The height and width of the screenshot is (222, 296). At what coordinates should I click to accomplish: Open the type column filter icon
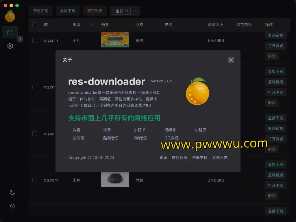pos(92,25)
